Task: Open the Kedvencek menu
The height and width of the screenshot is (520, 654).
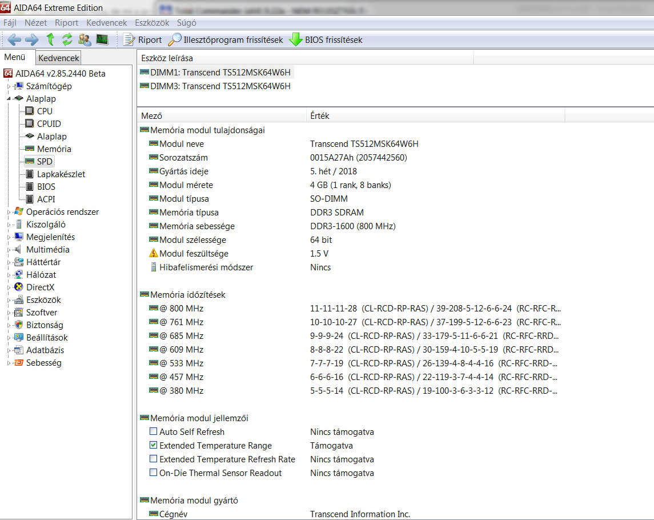Action: click(107, 23)
